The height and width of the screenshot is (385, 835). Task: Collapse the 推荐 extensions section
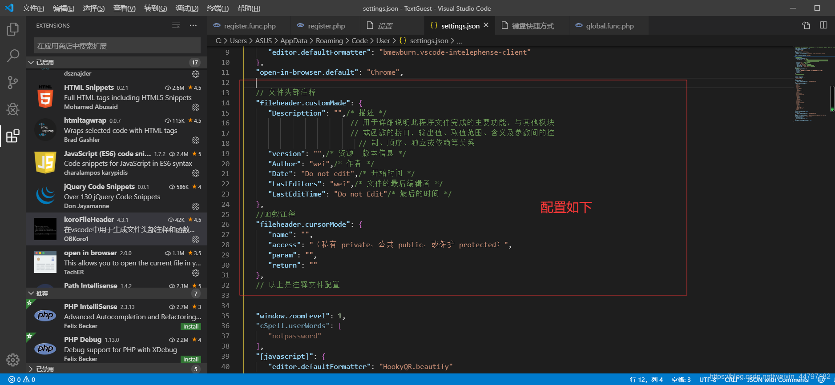(117, 293)
